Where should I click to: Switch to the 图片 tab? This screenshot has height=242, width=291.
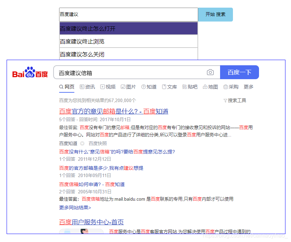(x=128, y=87)
